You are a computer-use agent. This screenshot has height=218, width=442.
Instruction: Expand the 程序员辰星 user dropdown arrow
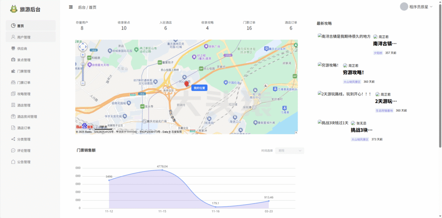[431, 6]
